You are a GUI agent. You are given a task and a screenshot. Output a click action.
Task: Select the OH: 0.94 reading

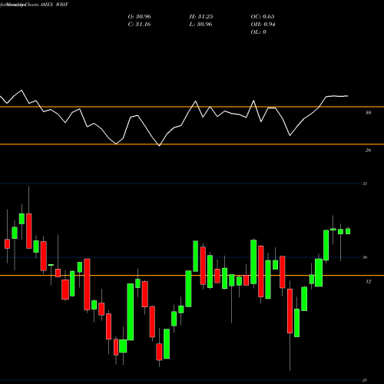[263, 25]
